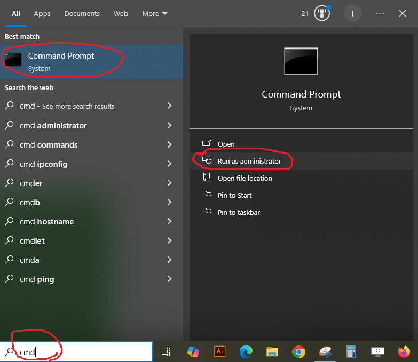The width and height of the screenshot is (418, 362).
Task: Select the Apps filter tab
Action: pos(42,13)
